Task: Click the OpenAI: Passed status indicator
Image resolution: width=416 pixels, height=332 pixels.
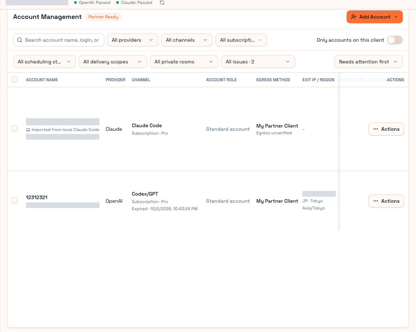Action: pyautogui.click(x=92, y=2)
